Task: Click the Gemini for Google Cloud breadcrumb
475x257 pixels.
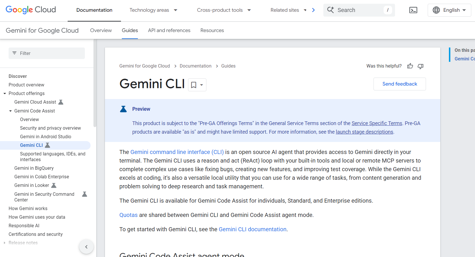Action: [144, 66]
